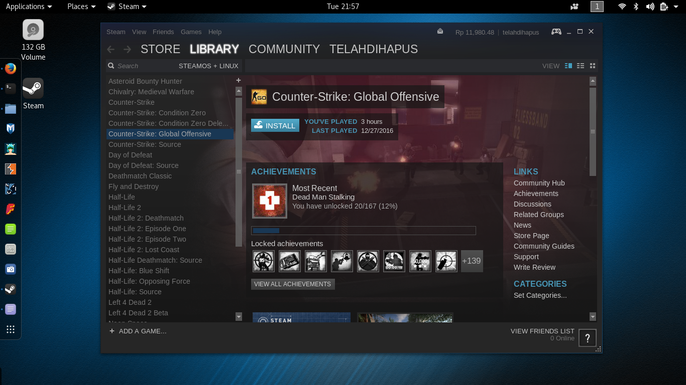
Task: Show the +139 remaining locked achievements
Action: point(472,261)
